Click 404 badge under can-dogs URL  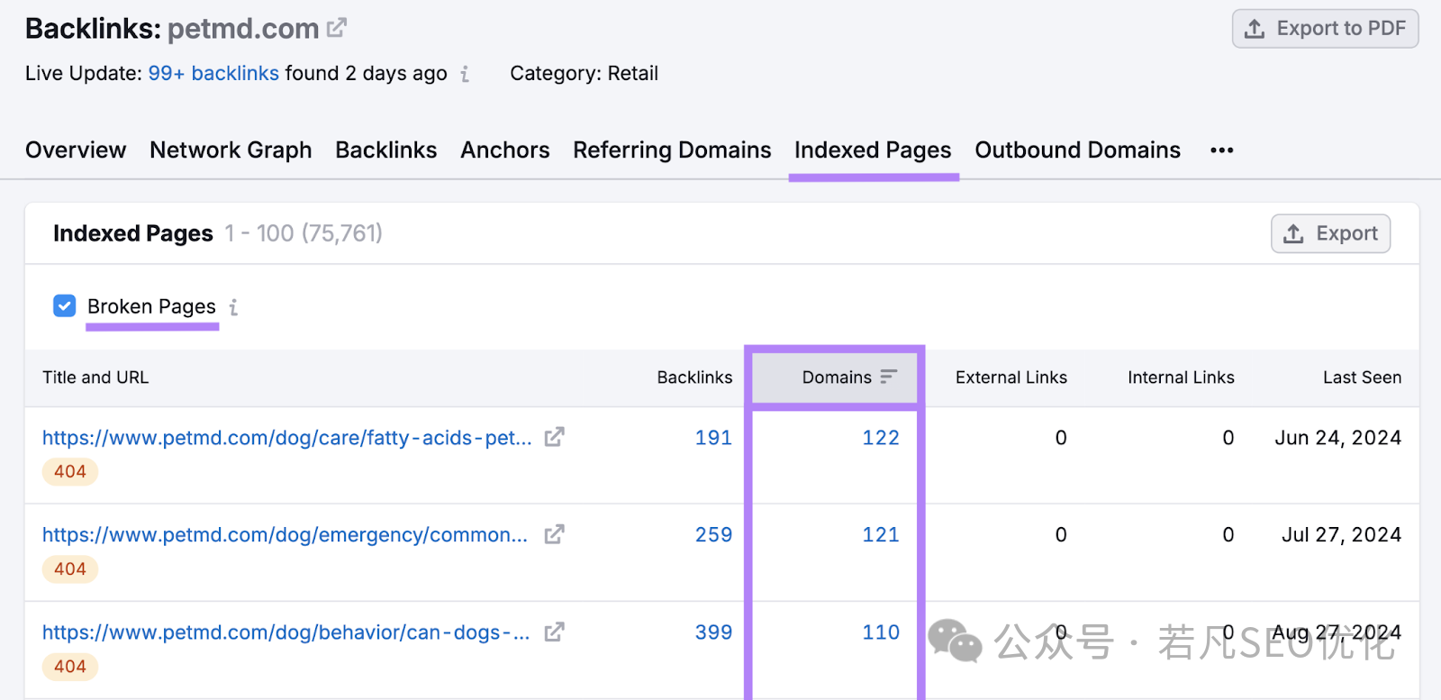70,667
